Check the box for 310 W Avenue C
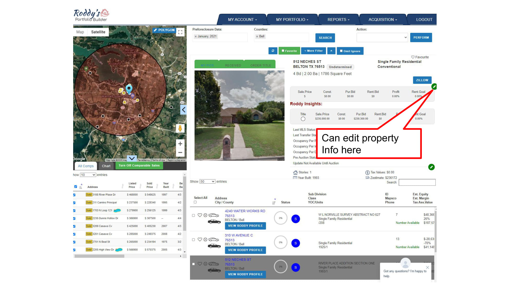The height and width of the screenshot is (291, 517). point(193,240)
